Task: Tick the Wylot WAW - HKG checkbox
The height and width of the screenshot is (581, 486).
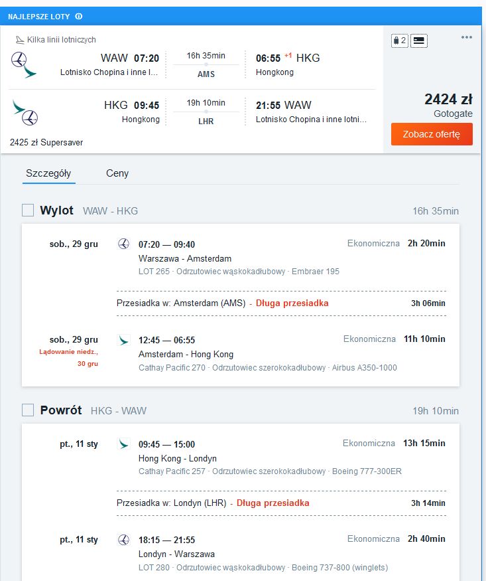Action: click(x=28, y=210)
